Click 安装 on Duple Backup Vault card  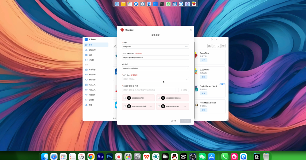[x=203, y=93]
